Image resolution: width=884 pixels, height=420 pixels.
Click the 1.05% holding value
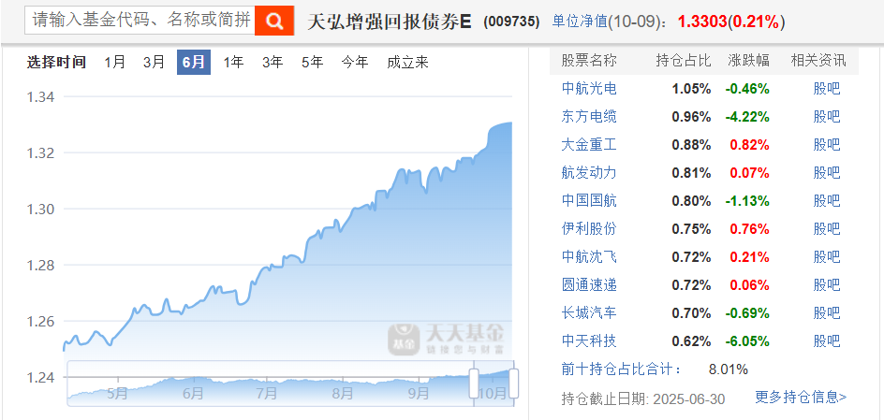[691, 88]
